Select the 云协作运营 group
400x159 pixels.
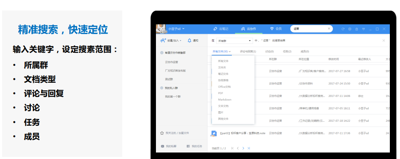(172, 62)
